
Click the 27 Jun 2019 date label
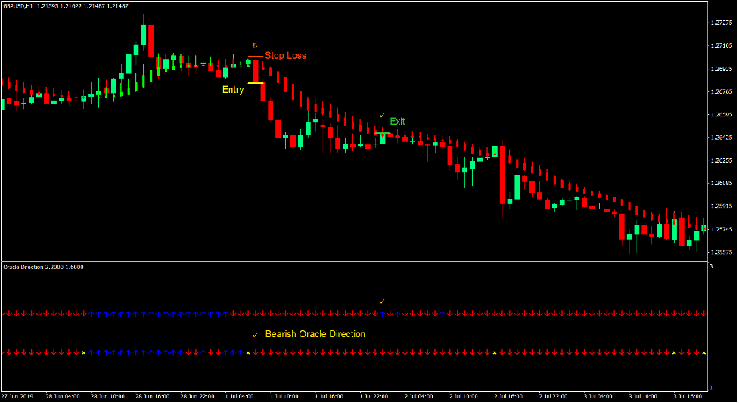pos(17,396)
